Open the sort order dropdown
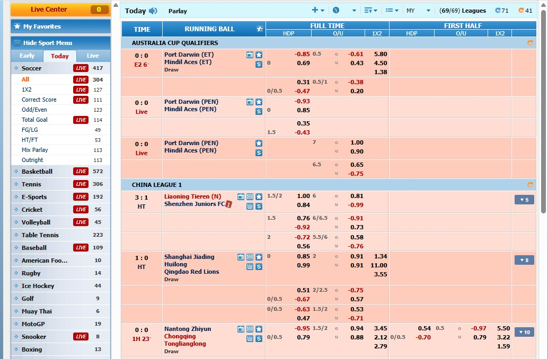548x359 pixels. [371, 11]
